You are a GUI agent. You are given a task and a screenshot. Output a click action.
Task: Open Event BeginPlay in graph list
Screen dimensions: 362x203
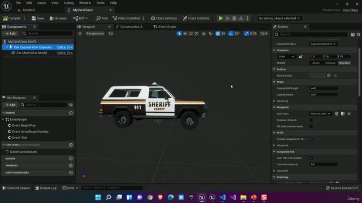tap(24, 125)
